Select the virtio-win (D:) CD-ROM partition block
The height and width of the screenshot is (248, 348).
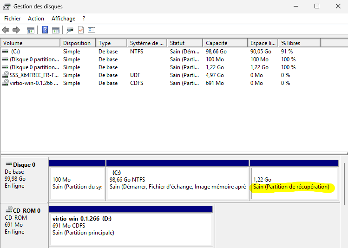[x=130, y=225]
